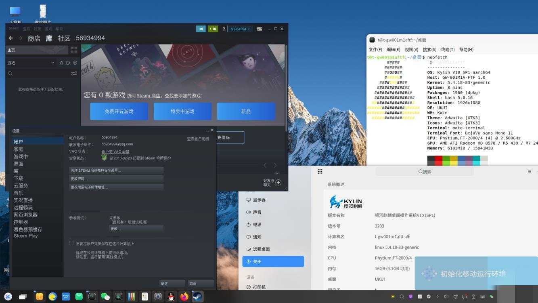Go back with Steam's back arrow
This screenshot has width=538, height=303.
11,38
